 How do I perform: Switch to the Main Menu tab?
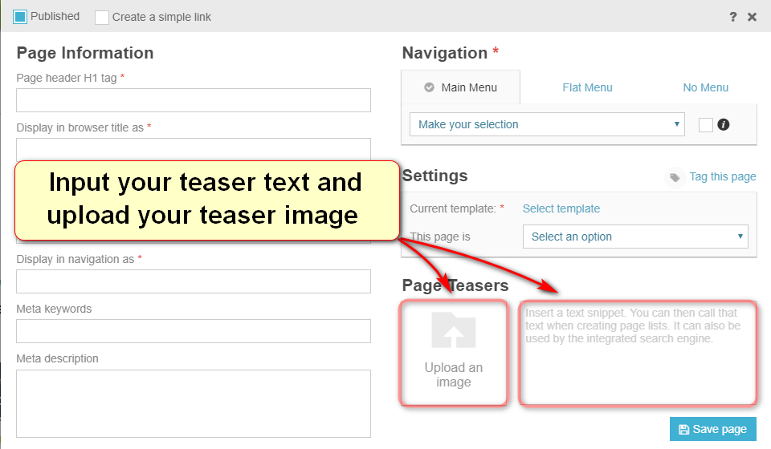pyautogui.click(x=461, y=87)
